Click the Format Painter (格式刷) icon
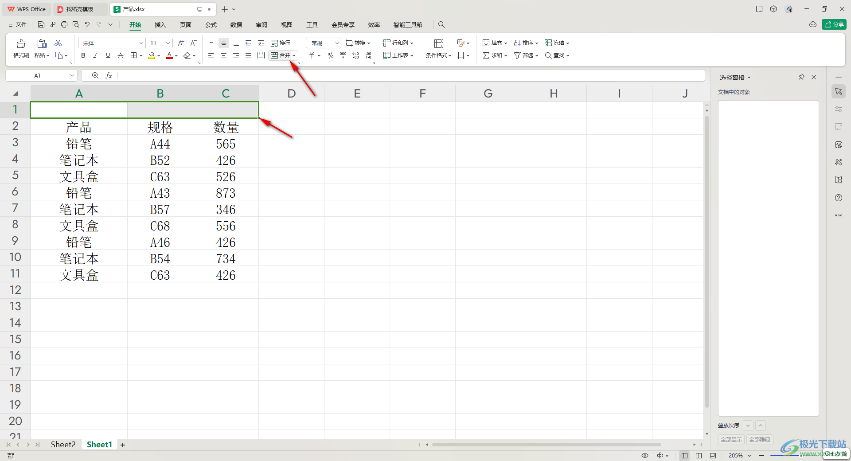 [21, 43]
